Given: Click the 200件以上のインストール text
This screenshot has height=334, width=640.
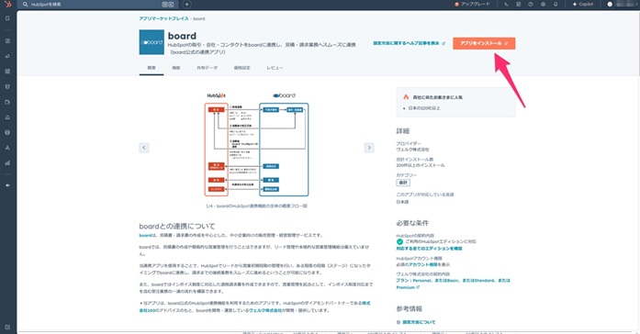Looking at the screenshot, I should click(x=421, y=165).
